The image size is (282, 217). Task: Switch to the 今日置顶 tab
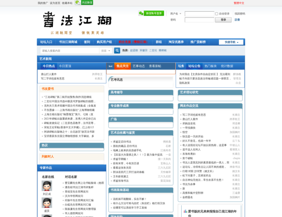click(65, 66)
